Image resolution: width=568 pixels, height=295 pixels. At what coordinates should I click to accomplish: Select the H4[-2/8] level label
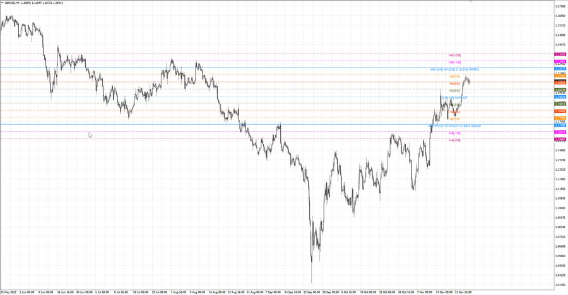point(454,140)
